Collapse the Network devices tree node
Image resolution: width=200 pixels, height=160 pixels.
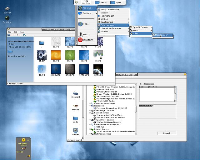[90, 129]
